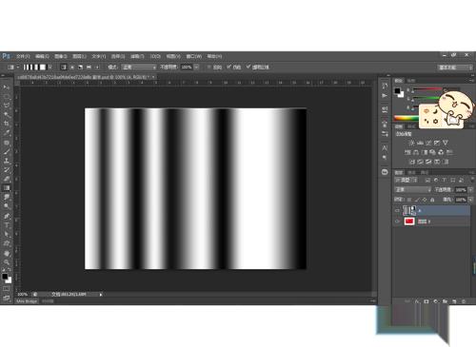The height and width of the screenshot is (347, 476).
Task: Open the Character panel icon
Action: click(x=385, y=147)
